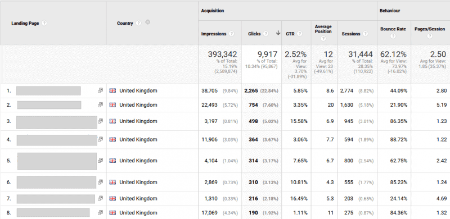450x219 pixels.
Task: Select Pages/Session cell 5.19
Action: [x=442, y=105]
